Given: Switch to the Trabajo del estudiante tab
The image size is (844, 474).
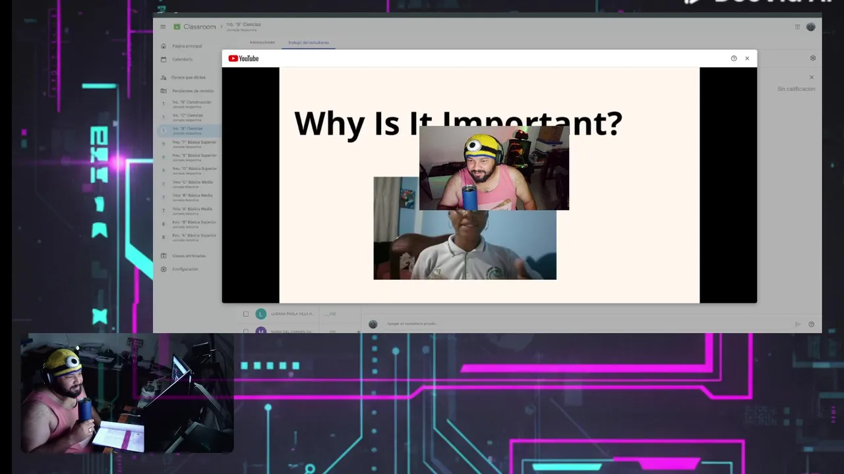Looking at the screenshot, I should tap(309, 43).
